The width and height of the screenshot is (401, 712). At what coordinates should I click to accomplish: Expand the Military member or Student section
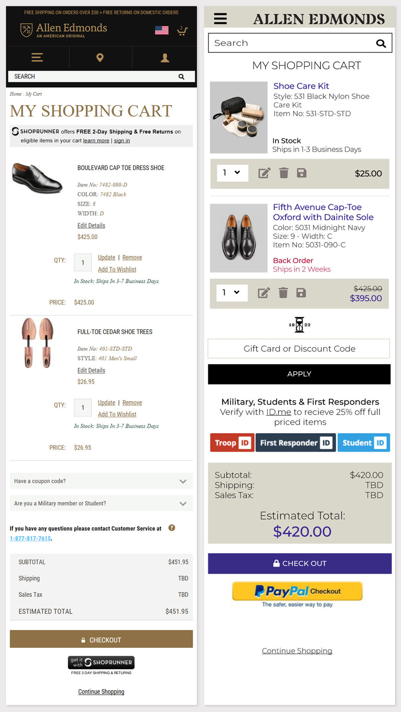coord(101,503)
